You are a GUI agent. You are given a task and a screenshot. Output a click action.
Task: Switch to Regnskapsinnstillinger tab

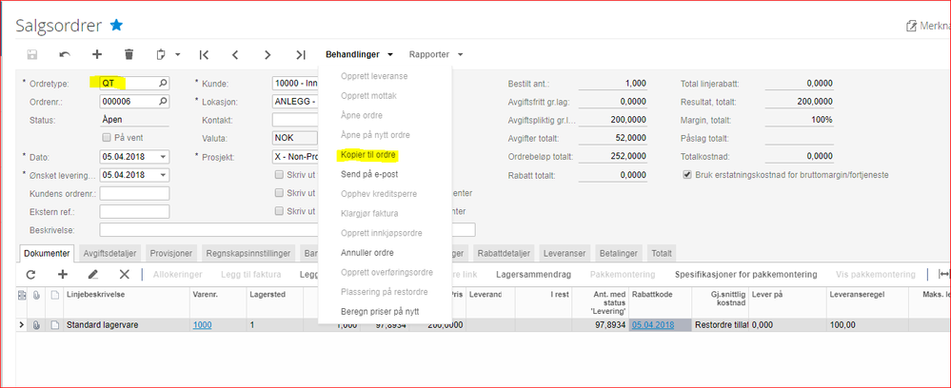coord(248,253)
